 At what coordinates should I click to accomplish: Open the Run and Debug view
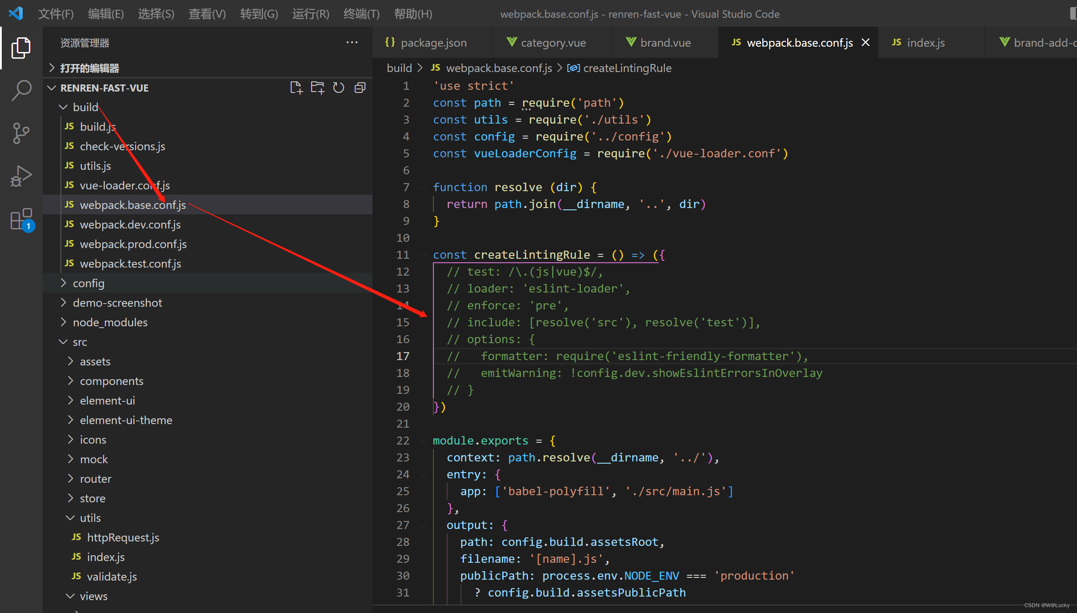[21, 176]
